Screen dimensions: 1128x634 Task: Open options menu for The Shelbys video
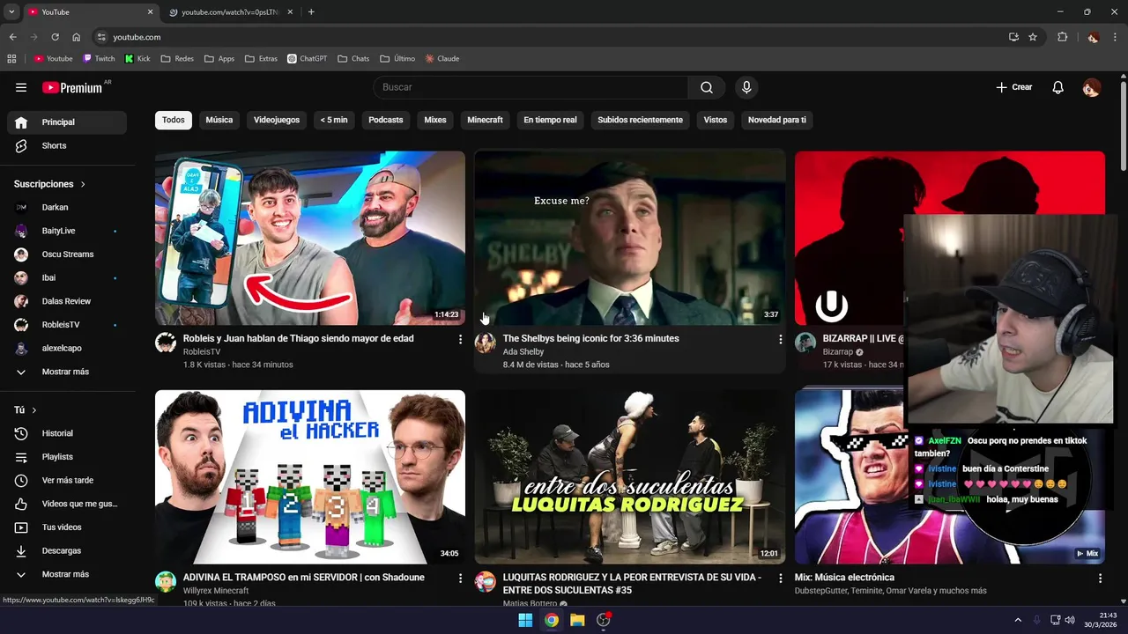click(780, 339)
